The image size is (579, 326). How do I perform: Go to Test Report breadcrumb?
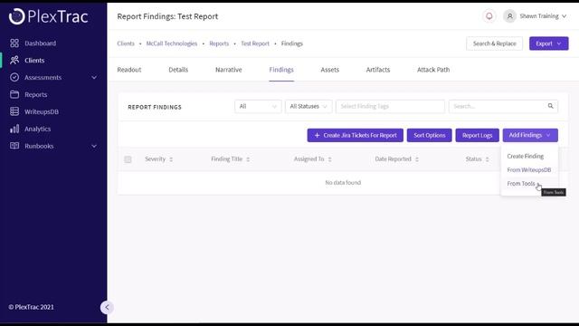tap(255, 43)
